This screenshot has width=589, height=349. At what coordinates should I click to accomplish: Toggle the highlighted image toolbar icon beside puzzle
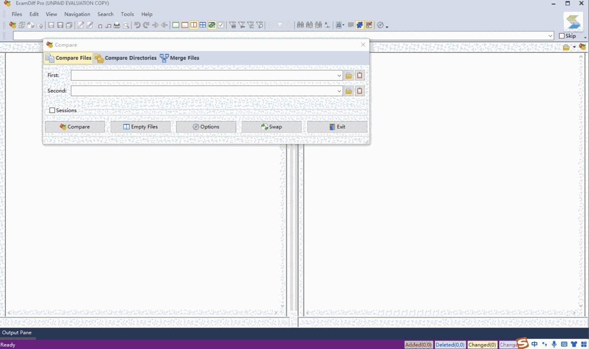tap(369, 25)
